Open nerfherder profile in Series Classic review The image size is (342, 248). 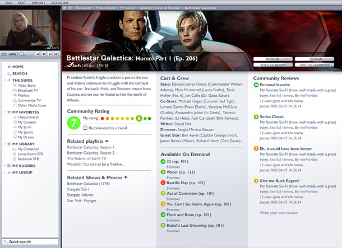coord(309,128)
